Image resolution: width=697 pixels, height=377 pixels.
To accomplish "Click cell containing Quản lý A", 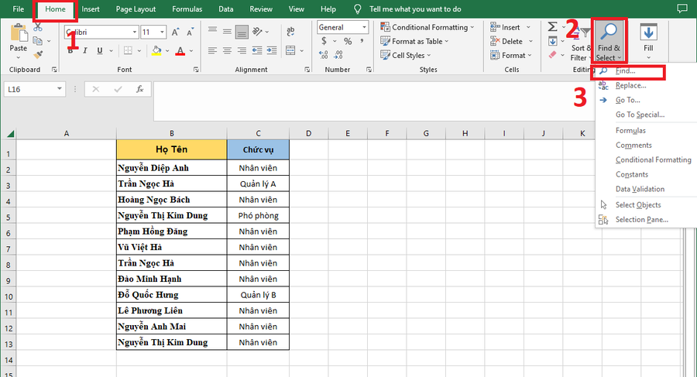I will tap(258, 183).
